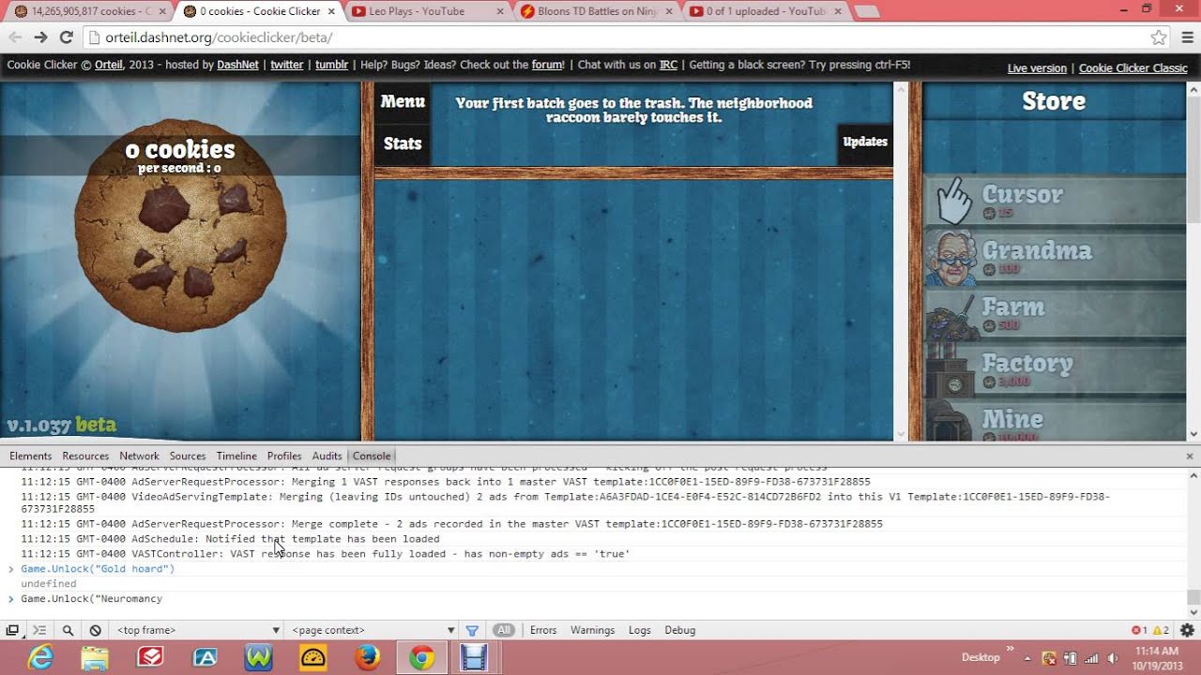Viewport: 1201px width, 675px height.
Task: Filter console by Errors
Action: tap(543, 630)
